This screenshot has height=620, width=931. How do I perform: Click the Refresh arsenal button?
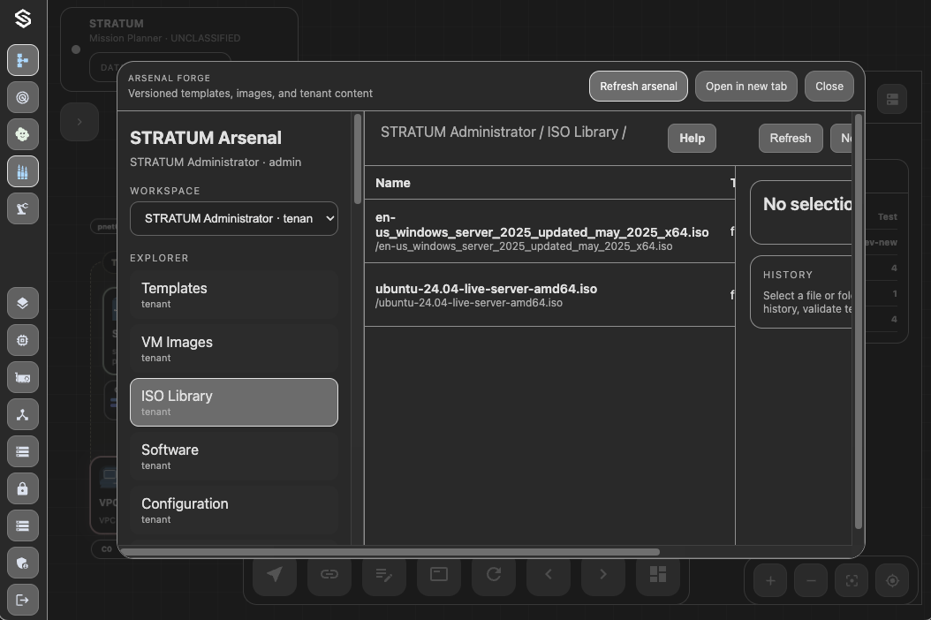point(639,87)
